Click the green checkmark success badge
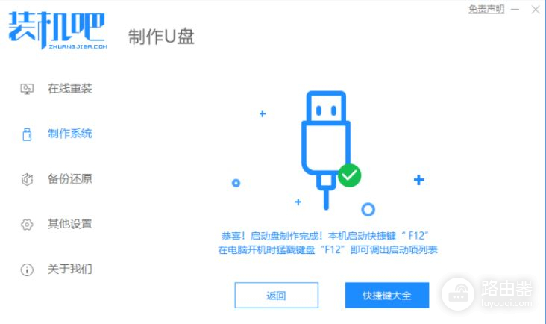 [349, 175]
